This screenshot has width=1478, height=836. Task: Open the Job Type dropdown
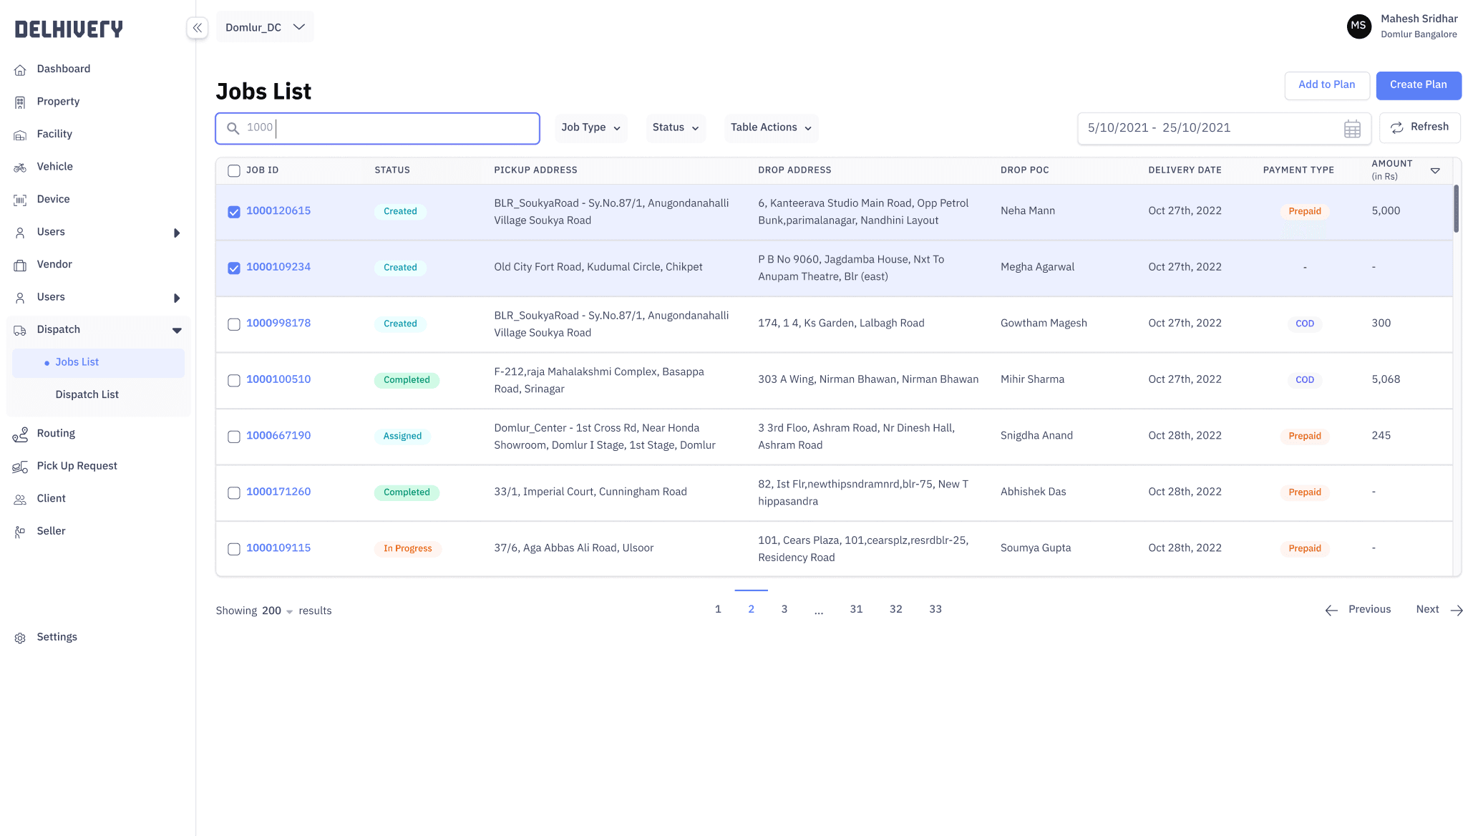(x=590, y=128)
